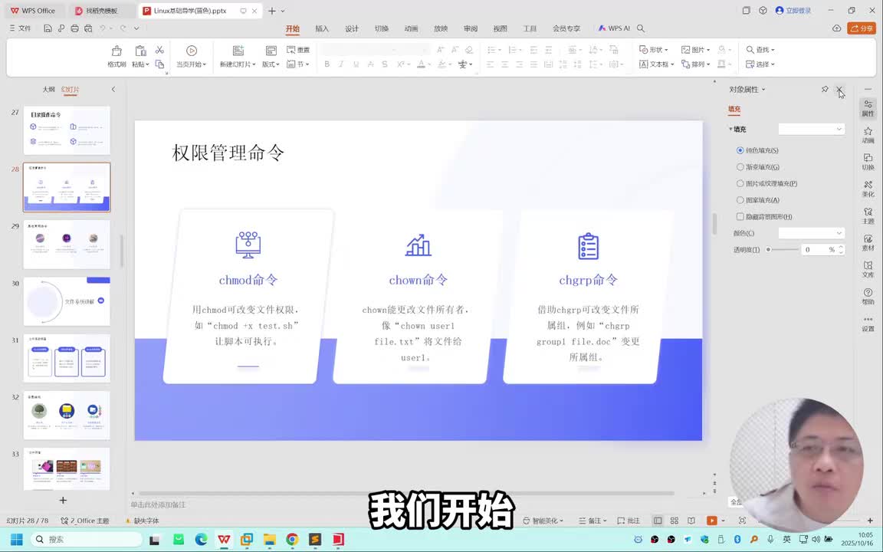Select Pattern fill (图案填充) radio button
The image size is (883, 552).
740,200
